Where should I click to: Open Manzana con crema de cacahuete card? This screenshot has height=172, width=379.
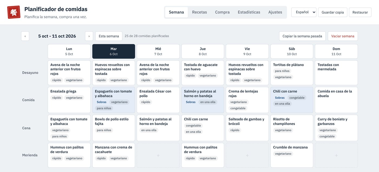click(x=114, y=155)
